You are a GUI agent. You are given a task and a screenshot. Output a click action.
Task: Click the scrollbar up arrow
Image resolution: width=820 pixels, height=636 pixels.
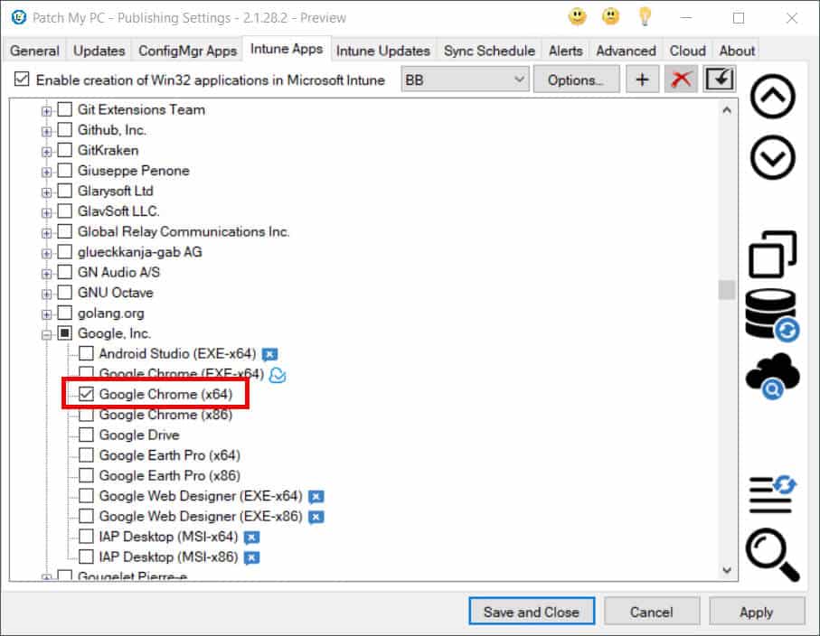click(x=726, y=110)
